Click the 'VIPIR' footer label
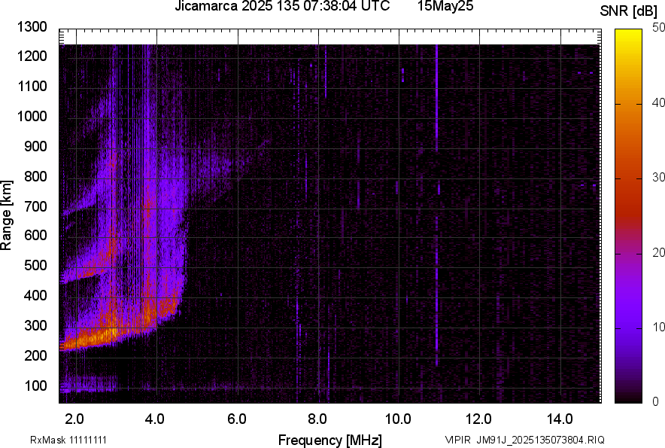This screenshot has width=665, height=448. tap(458, 440)
